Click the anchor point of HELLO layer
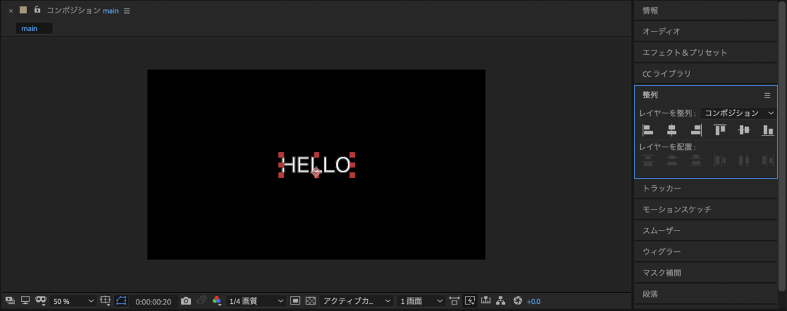 click(x=316, y=172)
